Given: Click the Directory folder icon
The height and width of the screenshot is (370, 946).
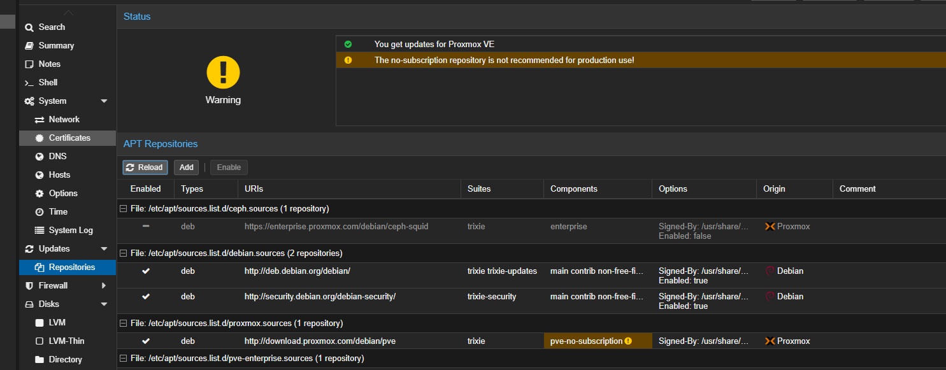Looking at the screenshot, I should (39, 360).
